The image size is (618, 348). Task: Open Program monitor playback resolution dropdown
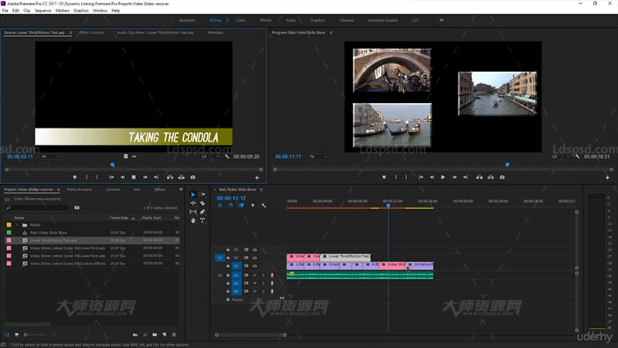point(561,157)
